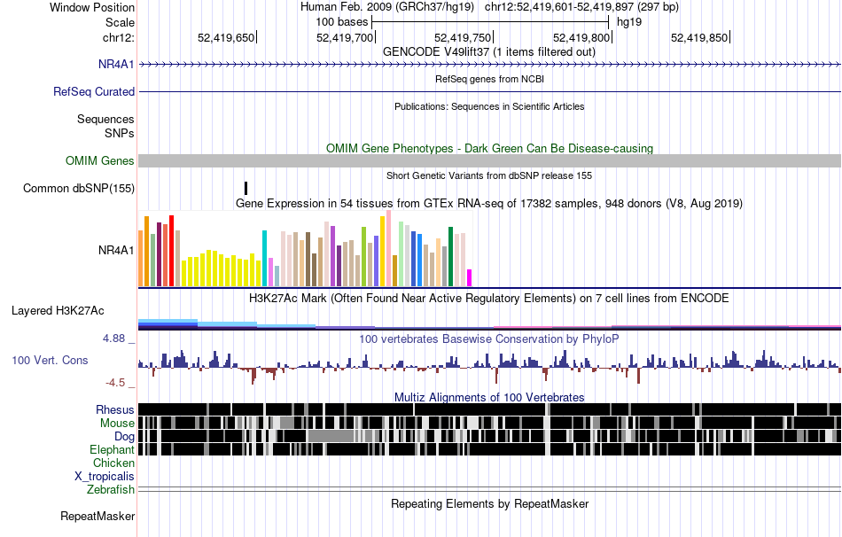
Task: Click the Elephant alignment row label
Action: [x=112, y=449]
